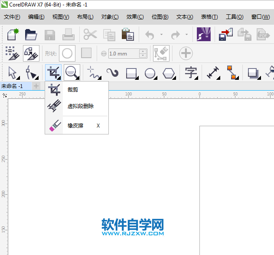Click the Save floppy disk icon
The height and width of the screenshot is (255, 274).
coord(50,35)
